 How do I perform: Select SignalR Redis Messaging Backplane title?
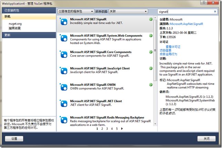coord(107,117)
